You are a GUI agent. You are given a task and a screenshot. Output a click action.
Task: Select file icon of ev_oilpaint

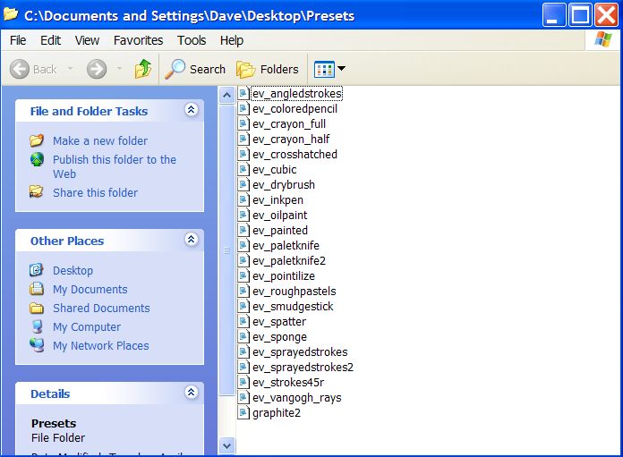[243, 216]
